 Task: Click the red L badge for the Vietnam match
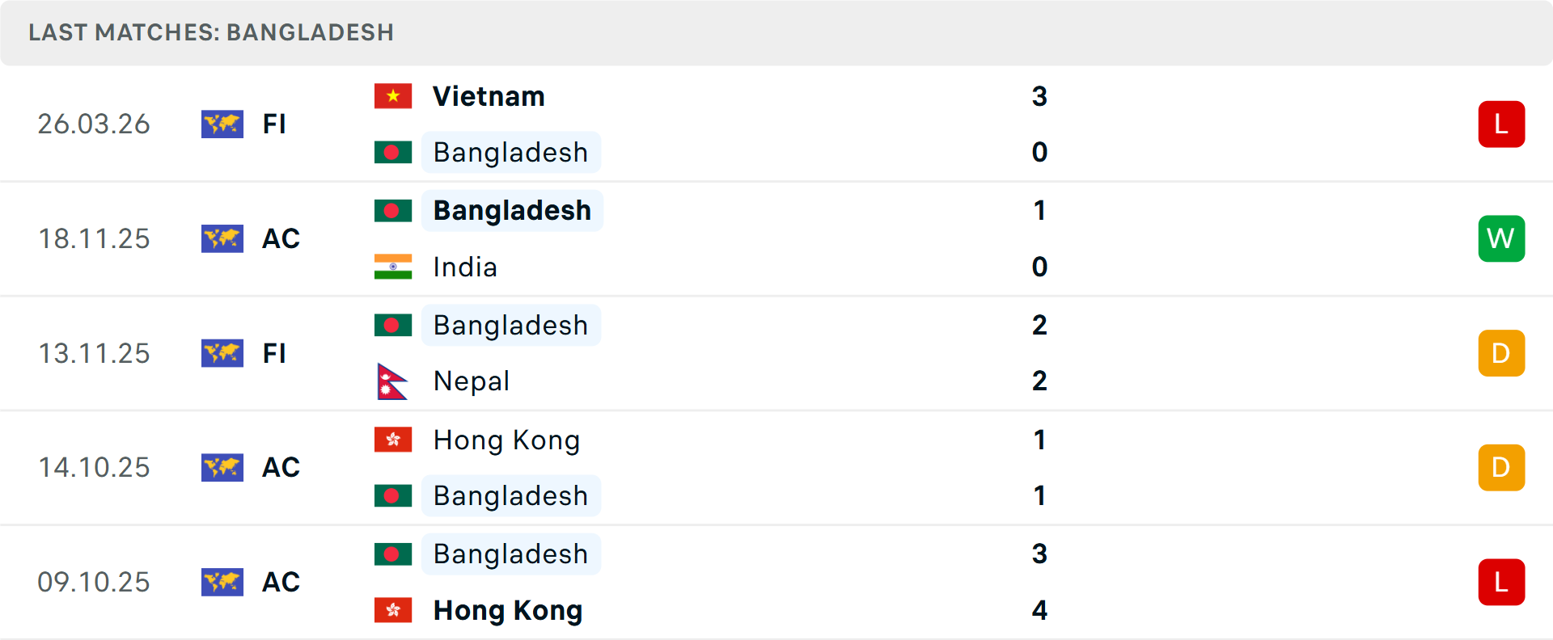(1501, 124)
